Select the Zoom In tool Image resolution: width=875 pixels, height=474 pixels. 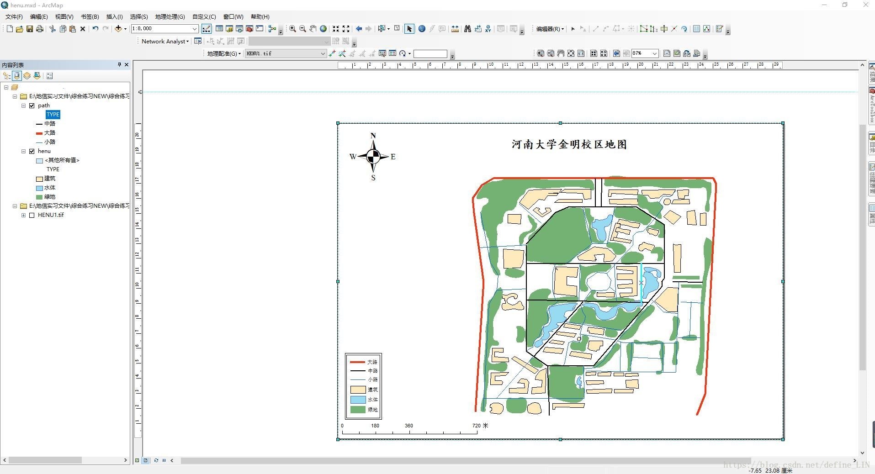292,28
